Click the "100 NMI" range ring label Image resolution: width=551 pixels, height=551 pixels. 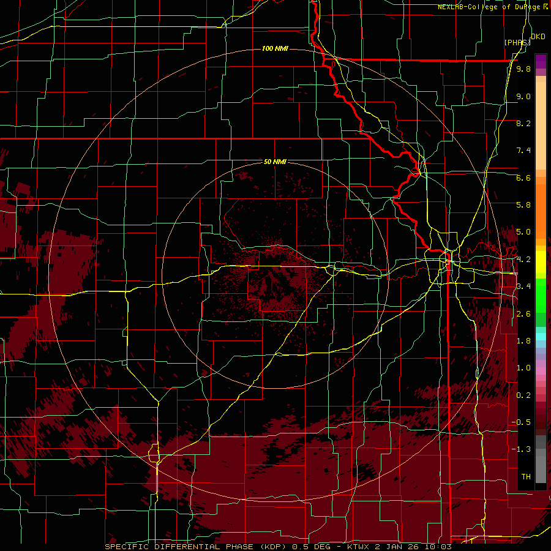point(275,48)
